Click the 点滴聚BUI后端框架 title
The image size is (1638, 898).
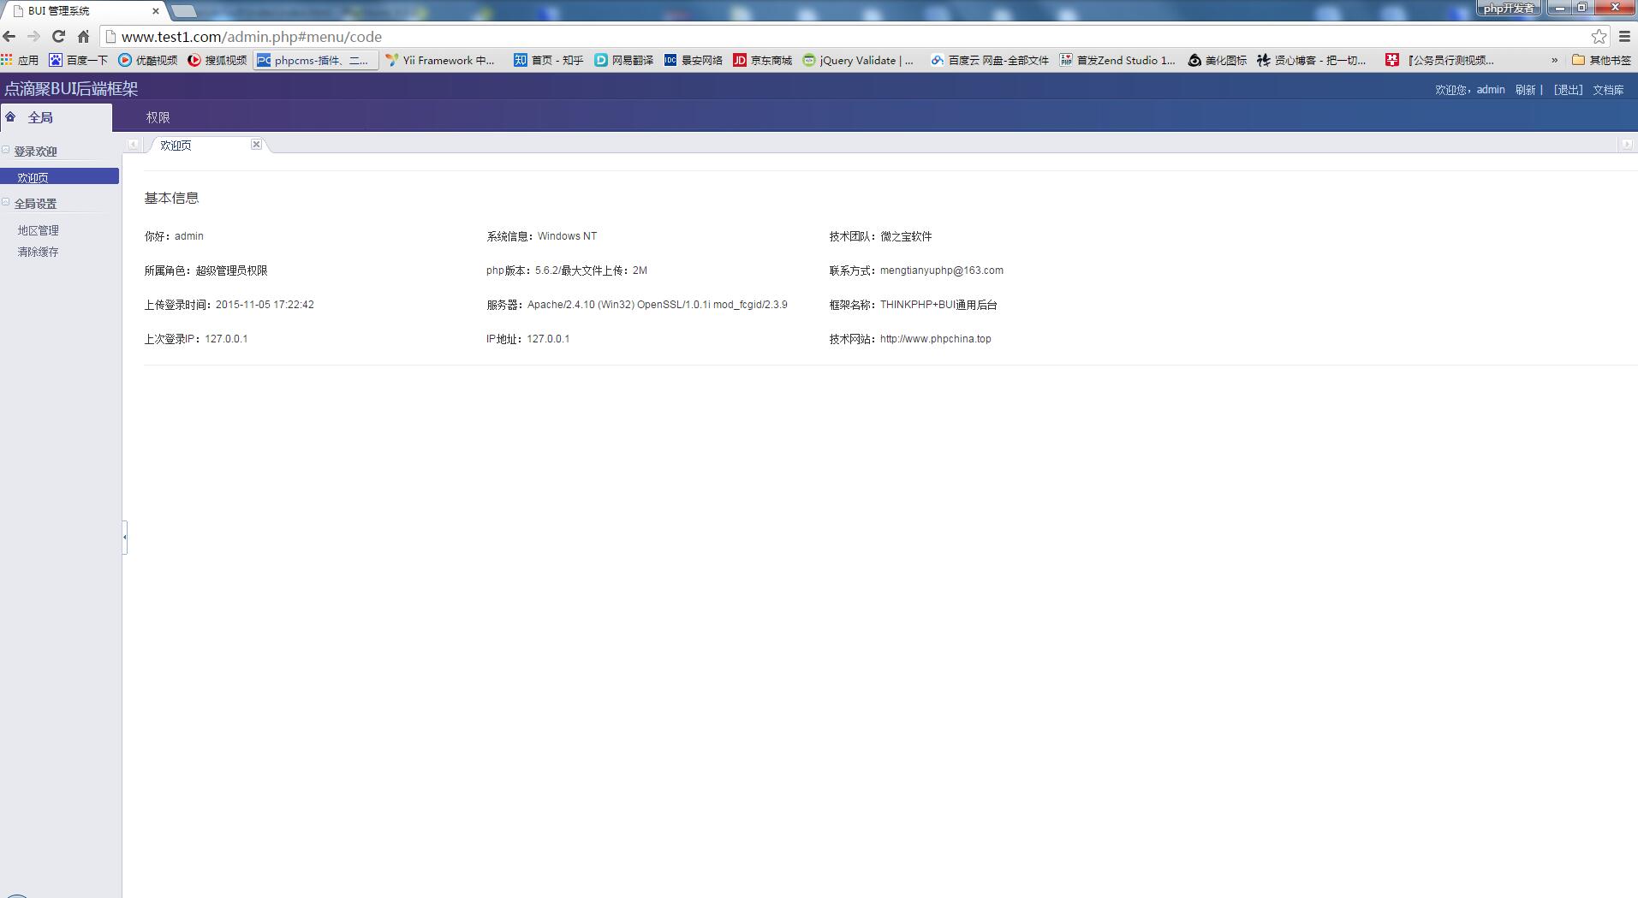[71, 88]
